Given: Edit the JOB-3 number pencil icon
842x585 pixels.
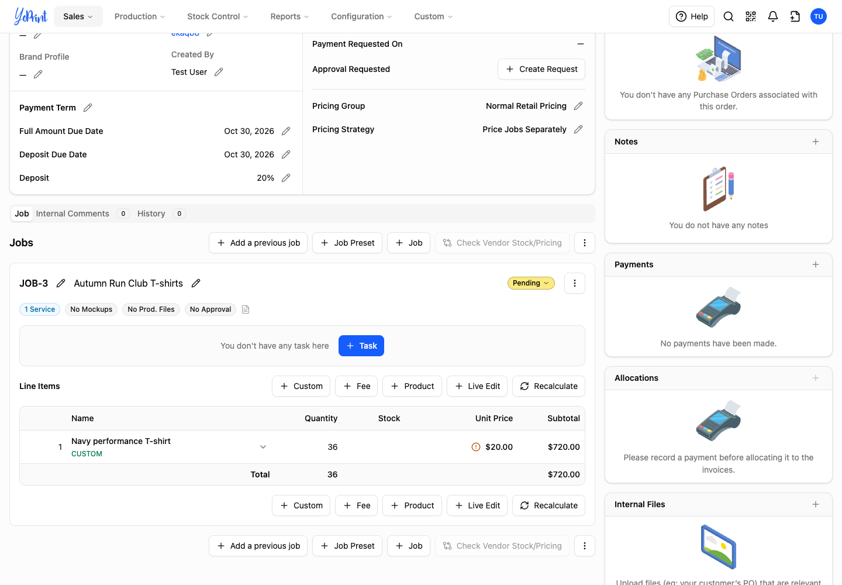Looking at the screenshot, I should [x=61, y=283].
